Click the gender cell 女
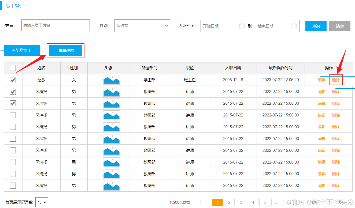The height and width of the screenshot is (208, 355). pyautogui.click(x=74, y=80)
